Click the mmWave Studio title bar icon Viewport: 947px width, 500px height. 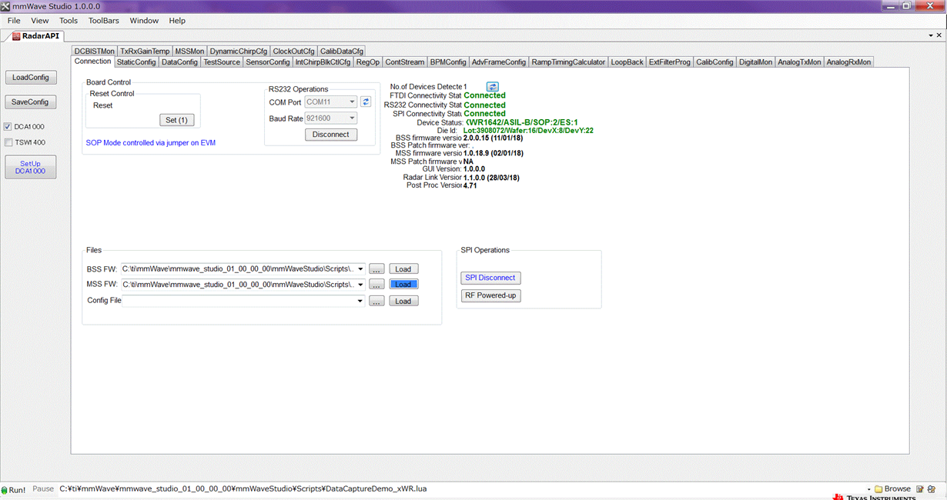[x=5, y=5]
